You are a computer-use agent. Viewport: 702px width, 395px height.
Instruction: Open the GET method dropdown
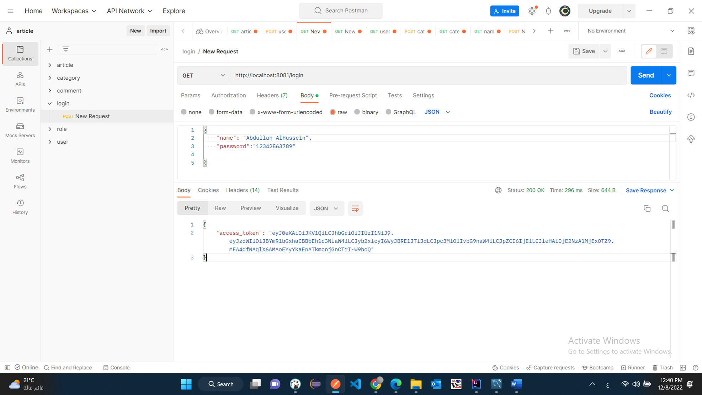pos(203,75)
